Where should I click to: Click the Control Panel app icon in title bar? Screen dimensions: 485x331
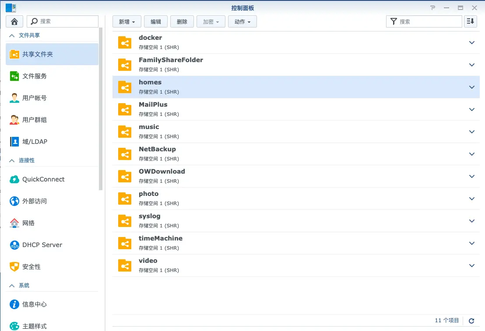(x=11, y=8)
